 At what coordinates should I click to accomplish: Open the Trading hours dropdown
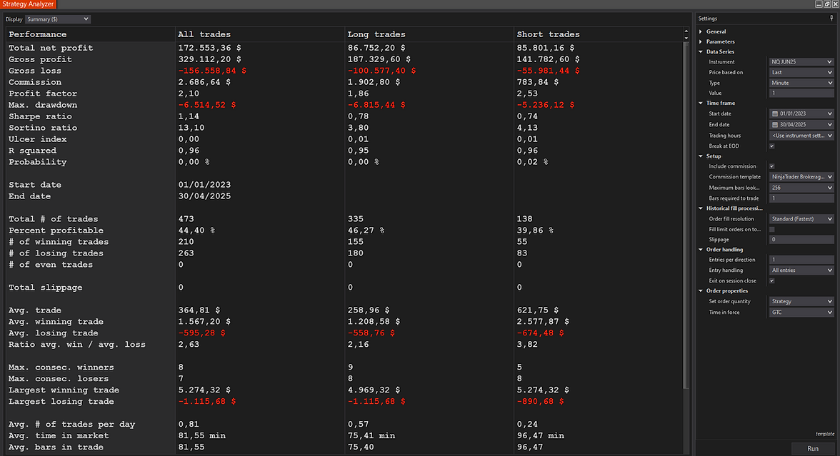coord(801,136)
